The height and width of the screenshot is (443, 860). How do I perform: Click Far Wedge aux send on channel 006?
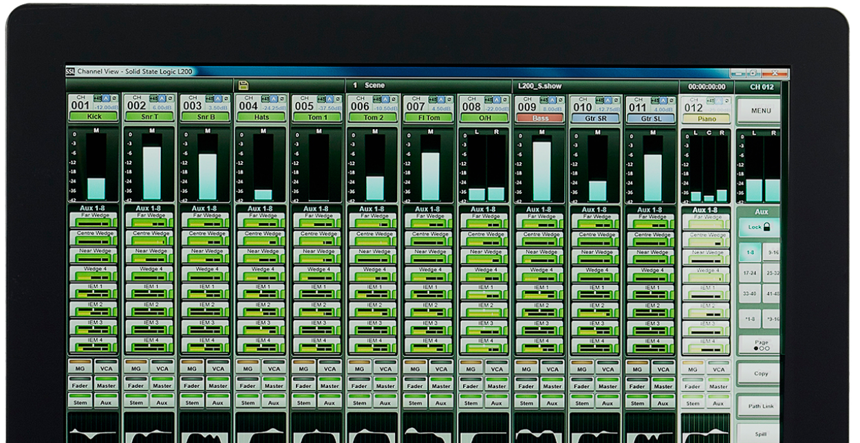pos(374,220)
